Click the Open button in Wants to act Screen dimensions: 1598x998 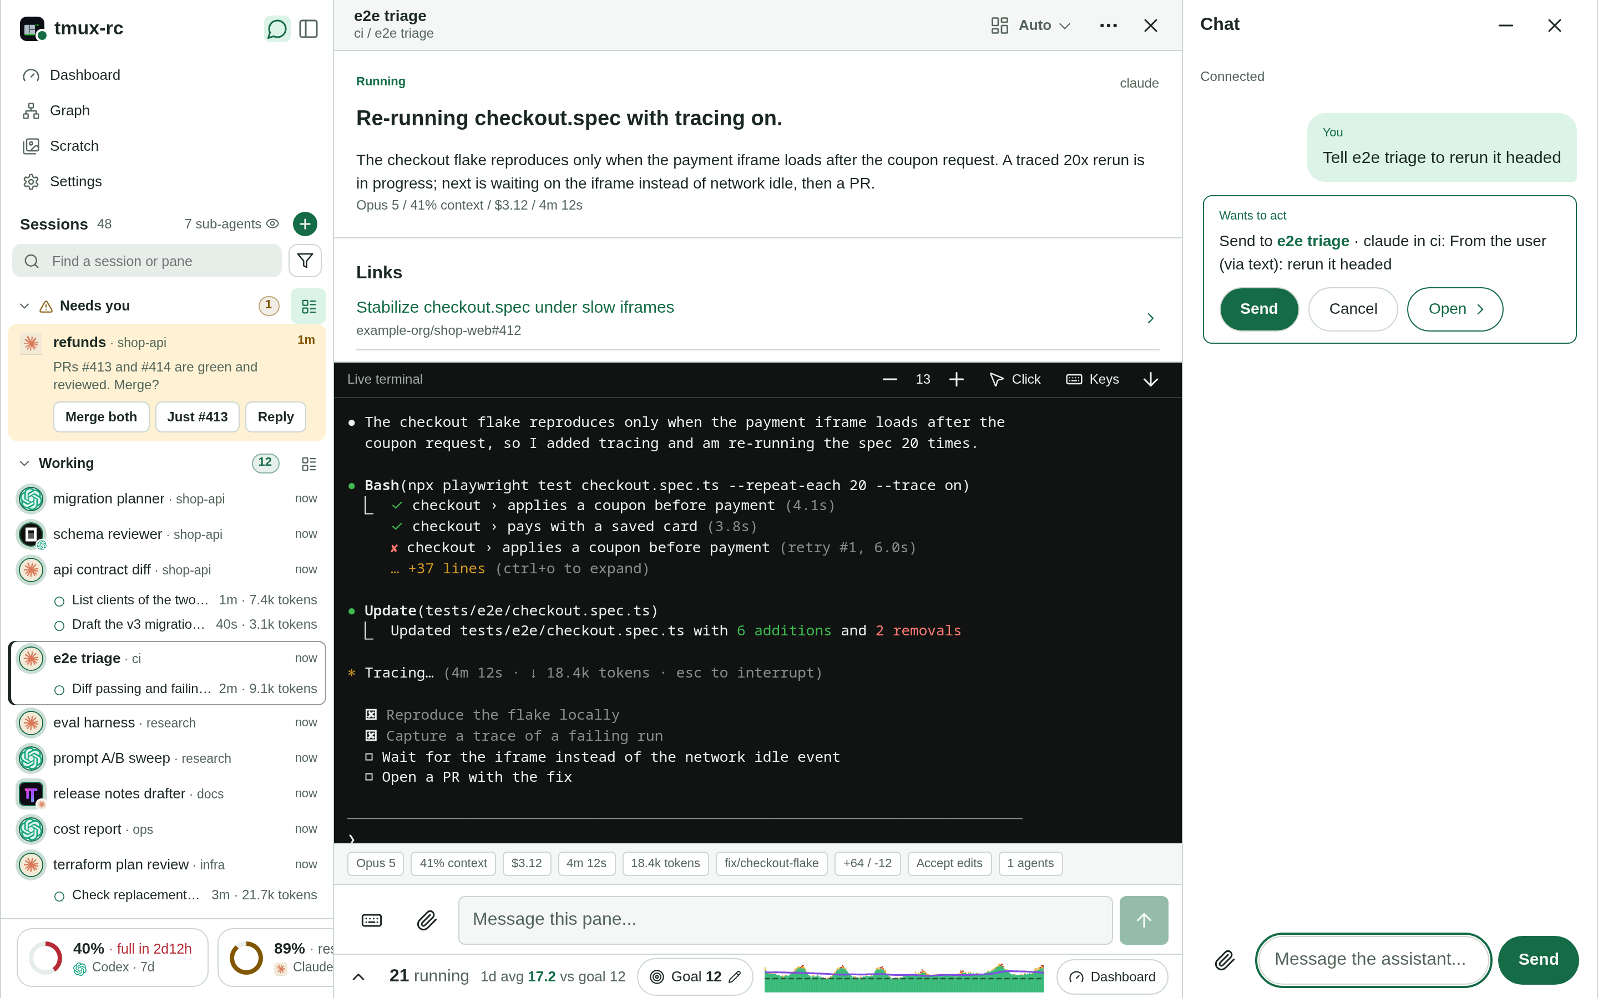click(x=1455, y=309)
